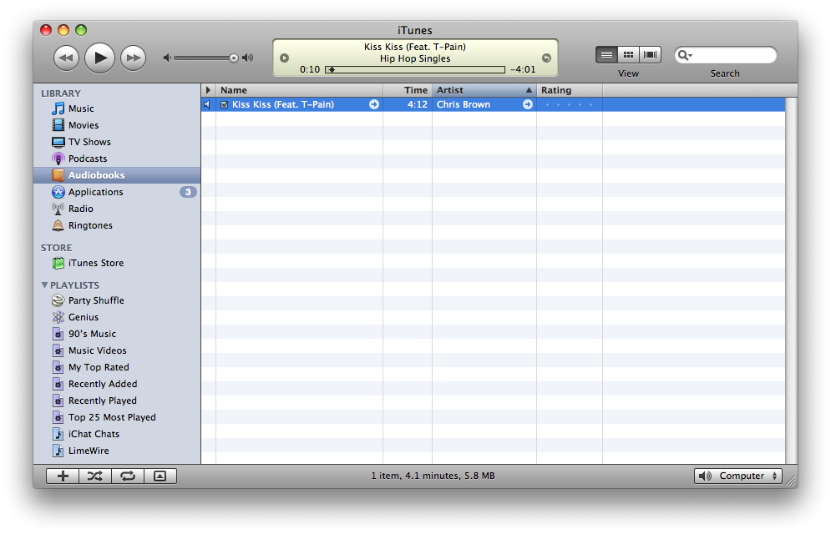Click Hip Hop Singles album text
The height and width of the screenshot is (534, 831).
[x=415, y=58]
